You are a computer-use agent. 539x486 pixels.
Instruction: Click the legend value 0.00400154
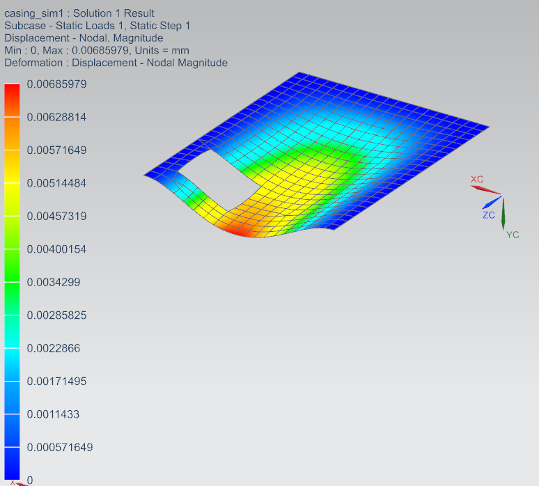tap(56, 249)
